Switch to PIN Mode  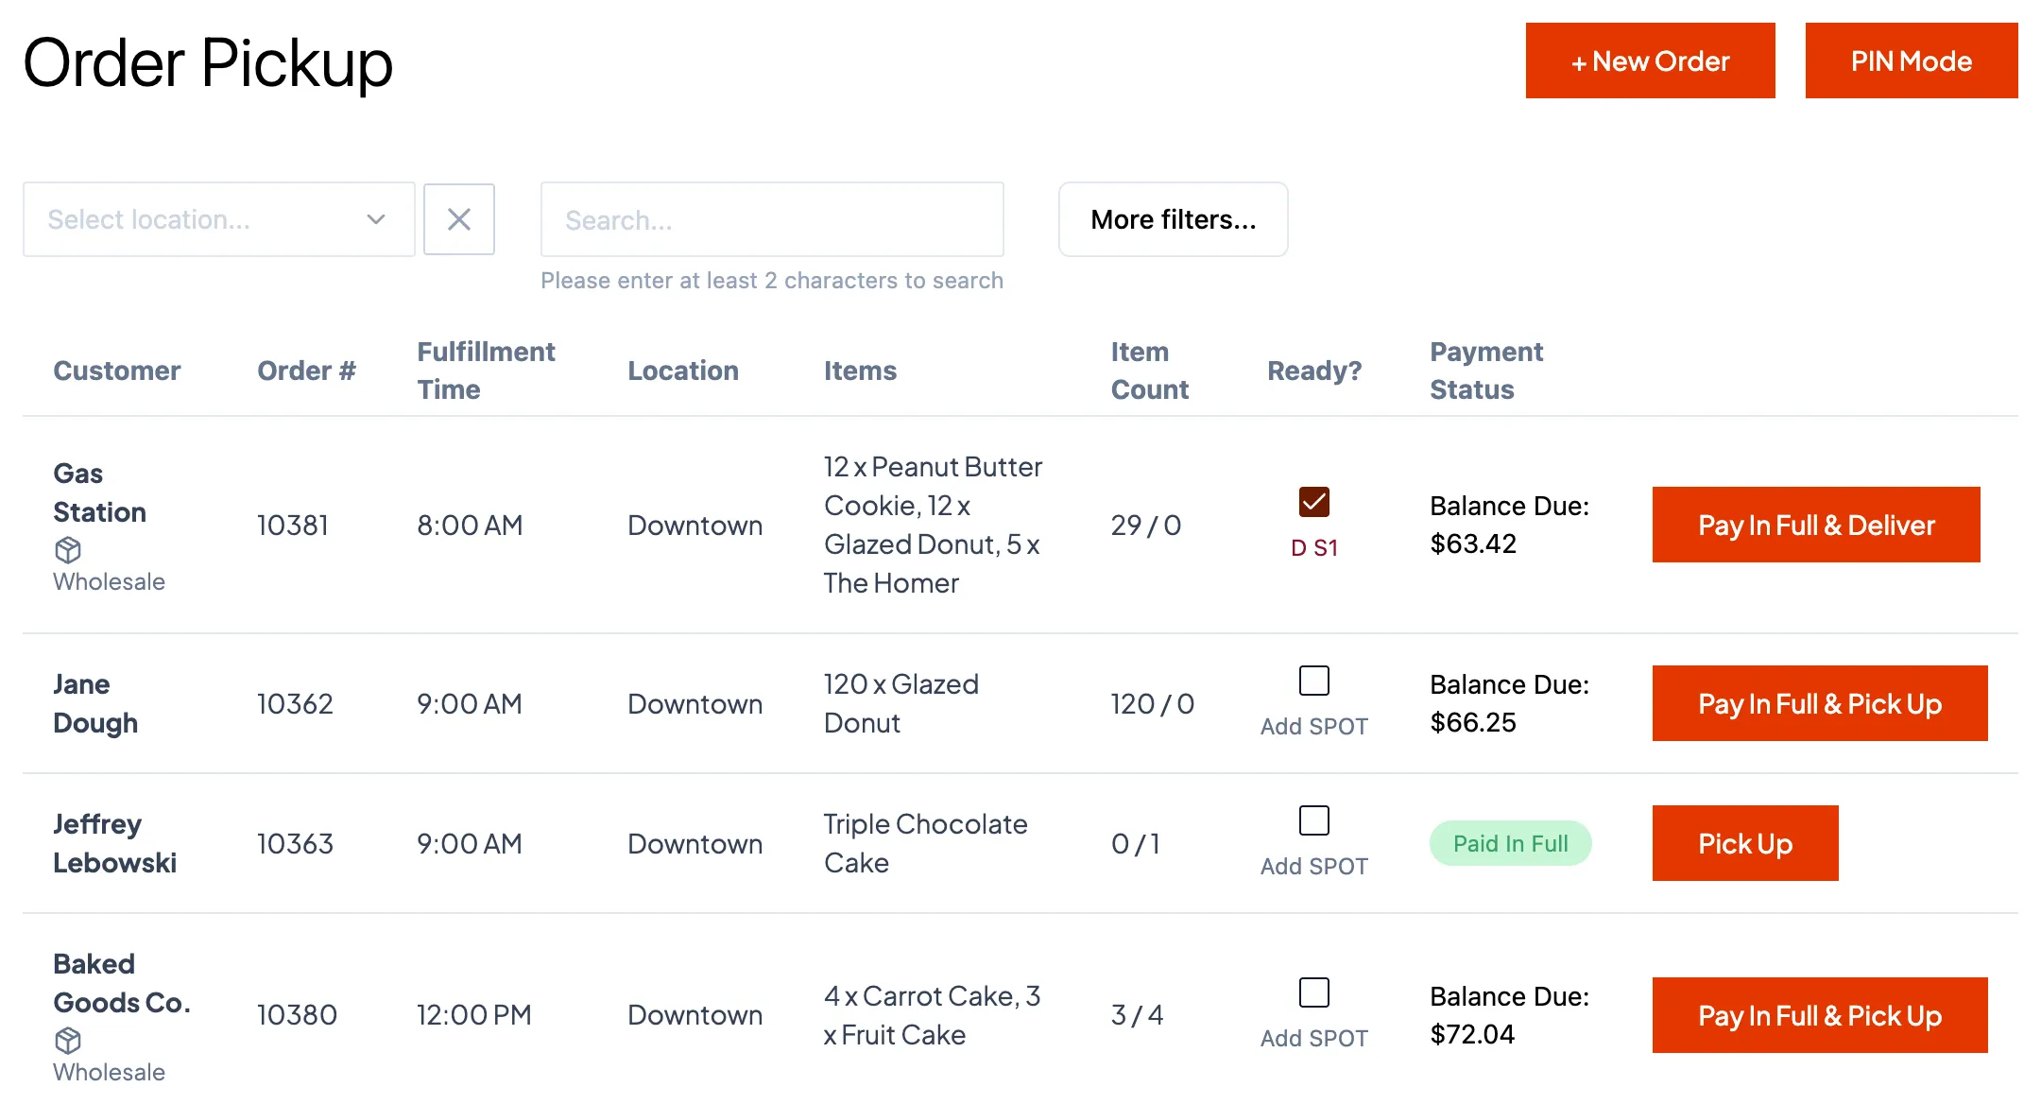[1911, 60]
